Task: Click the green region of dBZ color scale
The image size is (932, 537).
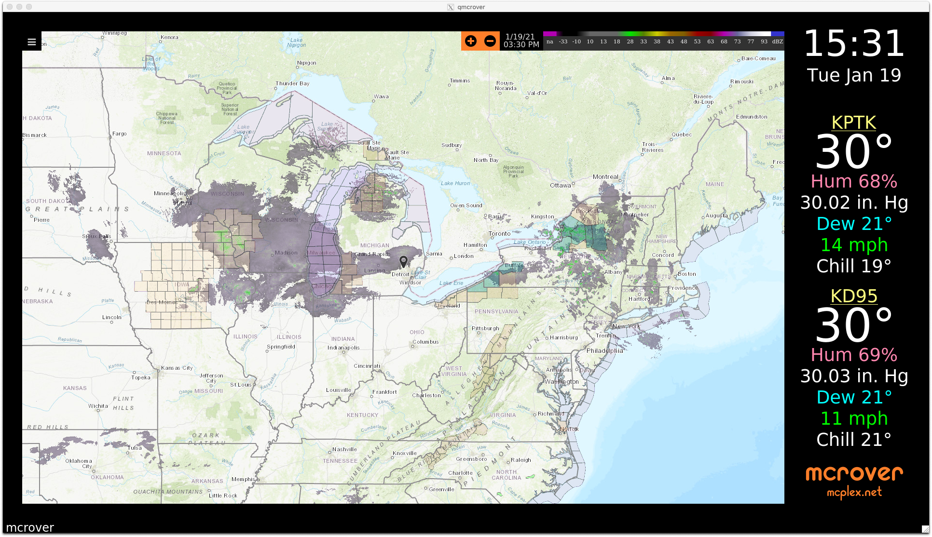Action: (x=630, y=34)
